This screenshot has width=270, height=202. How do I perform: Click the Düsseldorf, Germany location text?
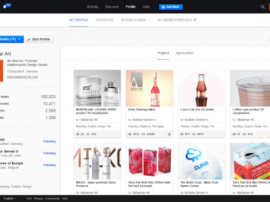pyautogui.click(x=24, y=72)
